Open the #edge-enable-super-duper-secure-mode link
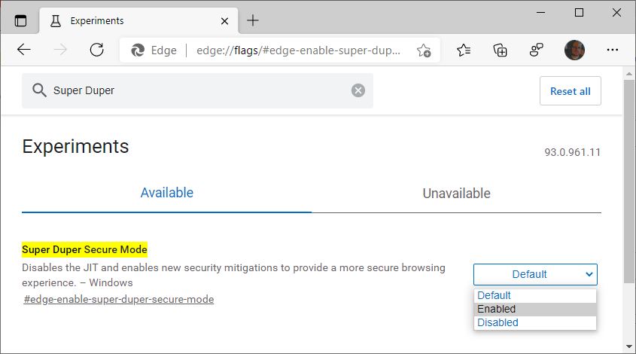This screenshot has width=636, height=354. [119, 299]
